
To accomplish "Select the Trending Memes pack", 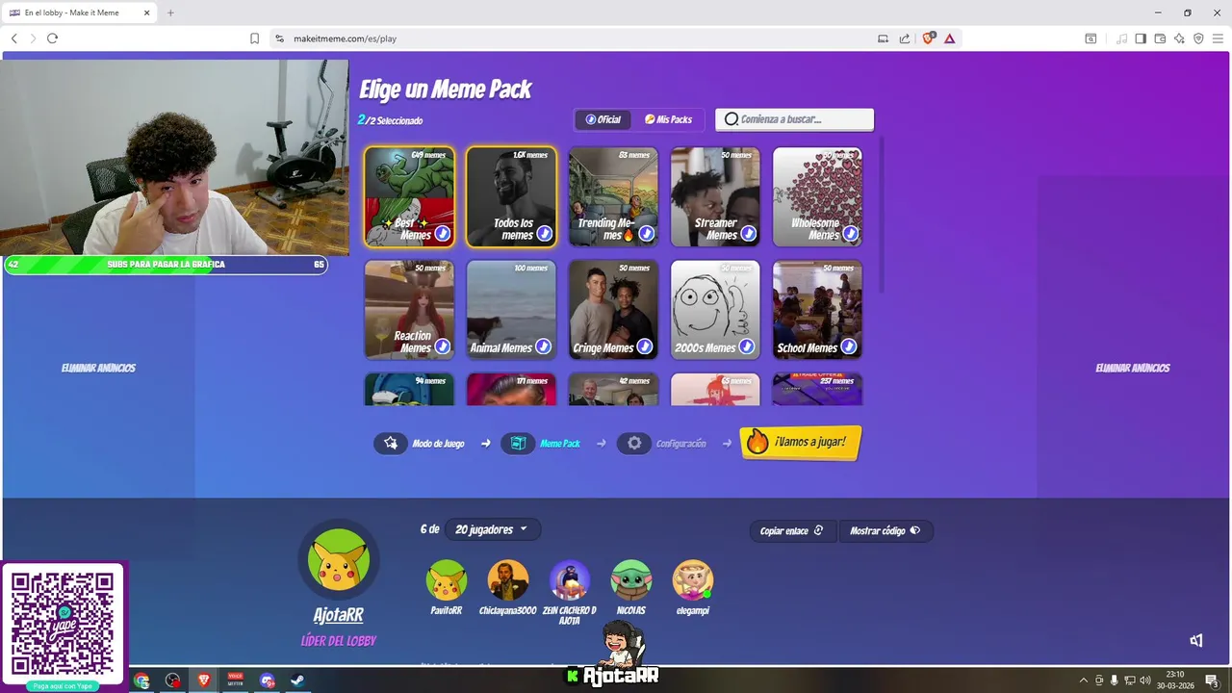I will 613,197.
